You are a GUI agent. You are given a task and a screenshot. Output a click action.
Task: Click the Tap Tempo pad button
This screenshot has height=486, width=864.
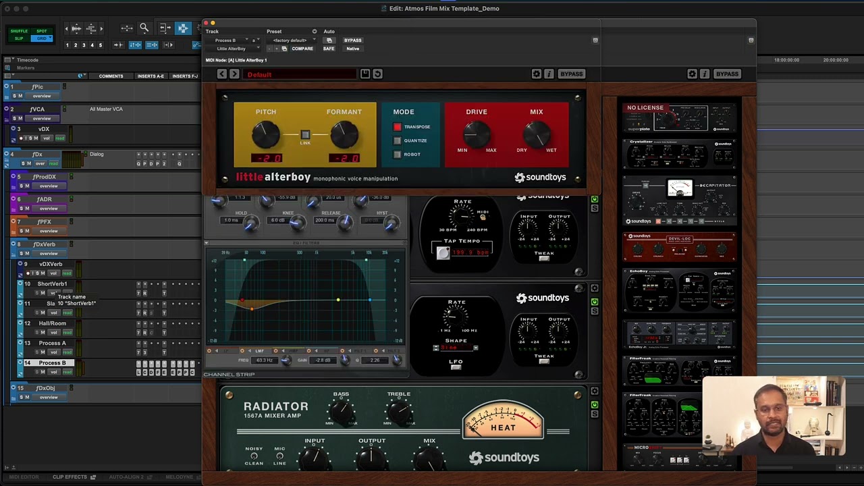click(443, 252)
